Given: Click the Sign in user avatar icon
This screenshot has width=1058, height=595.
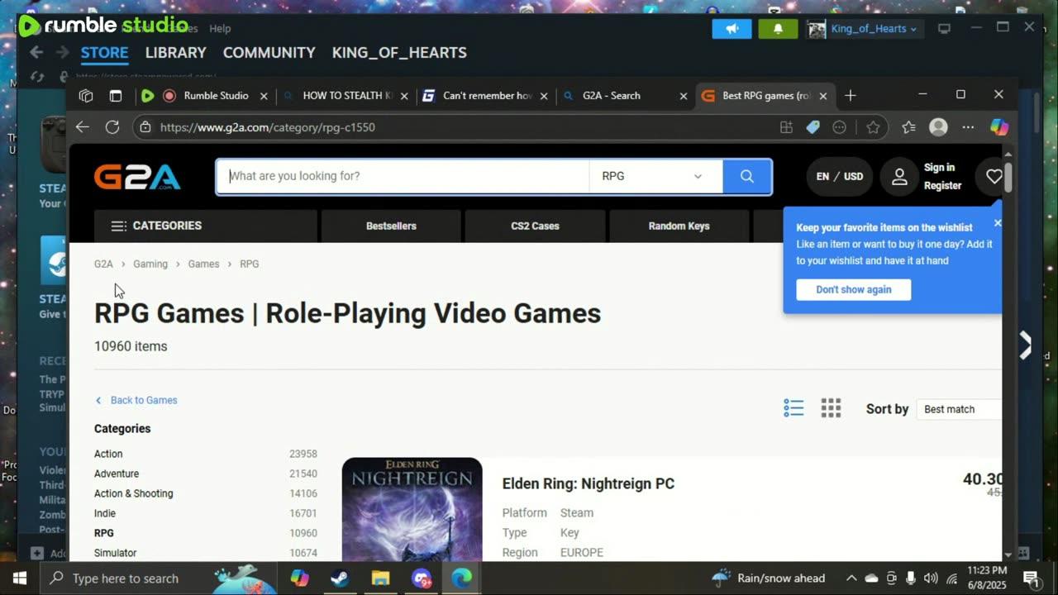Looking at the screenshot, I should 899,176.
